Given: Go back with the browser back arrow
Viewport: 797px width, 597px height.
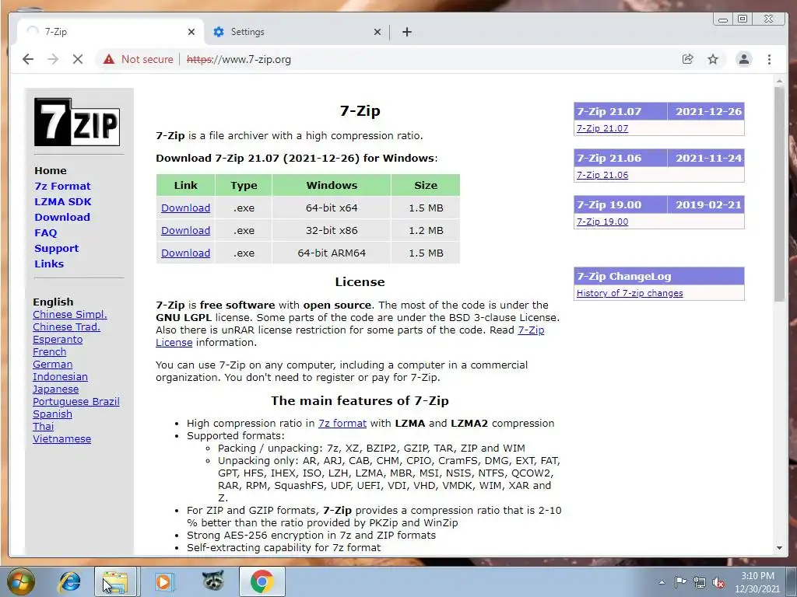Looking at the screenshot, I should tap(28, 59).
